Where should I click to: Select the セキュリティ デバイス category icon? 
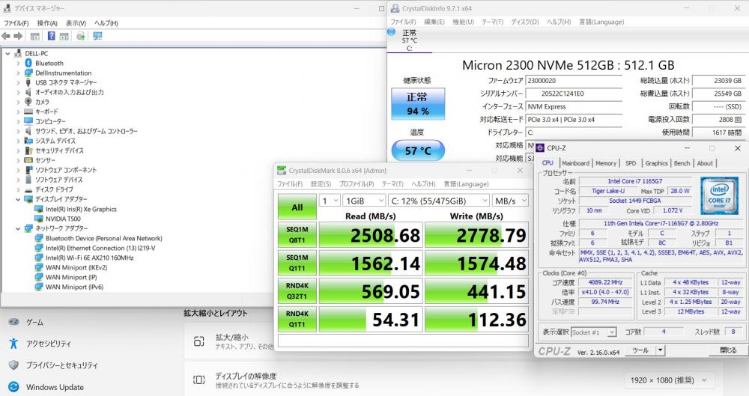coord(28,150)
